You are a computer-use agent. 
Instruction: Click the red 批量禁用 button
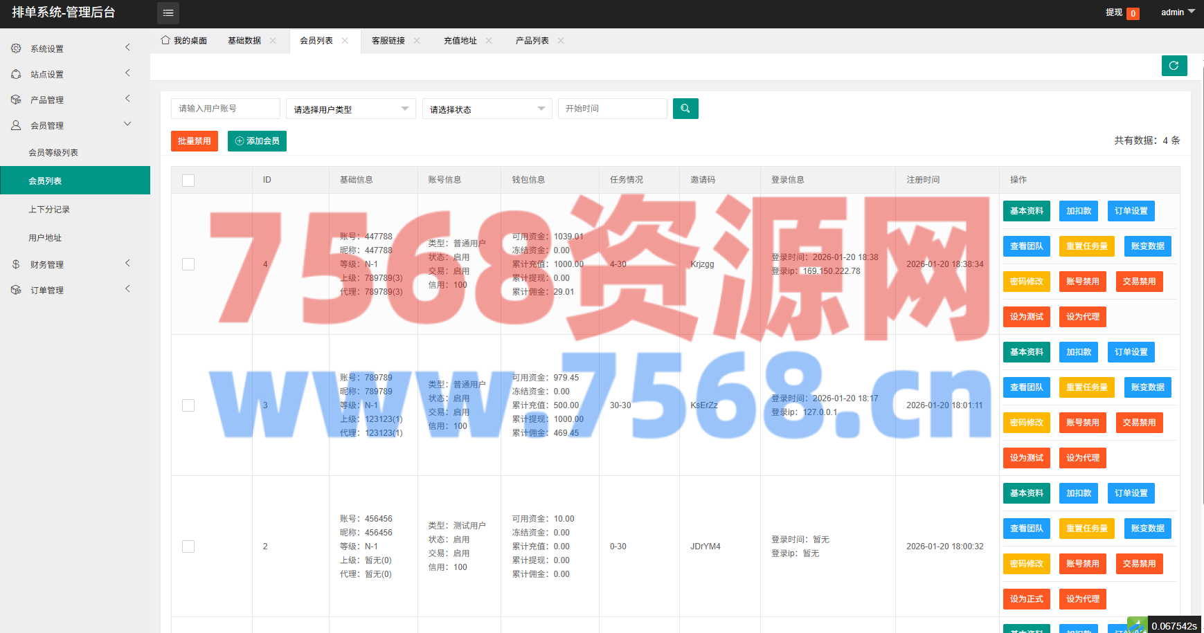pyautogui.click(x=194, y=141)
